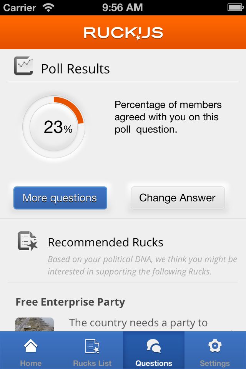Tap the Questions speech bubble icon
Screen dimensions: 246x369
coord(154,347)
